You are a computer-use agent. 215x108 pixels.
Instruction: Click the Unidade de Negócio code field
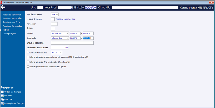click(x=53, y=19)
